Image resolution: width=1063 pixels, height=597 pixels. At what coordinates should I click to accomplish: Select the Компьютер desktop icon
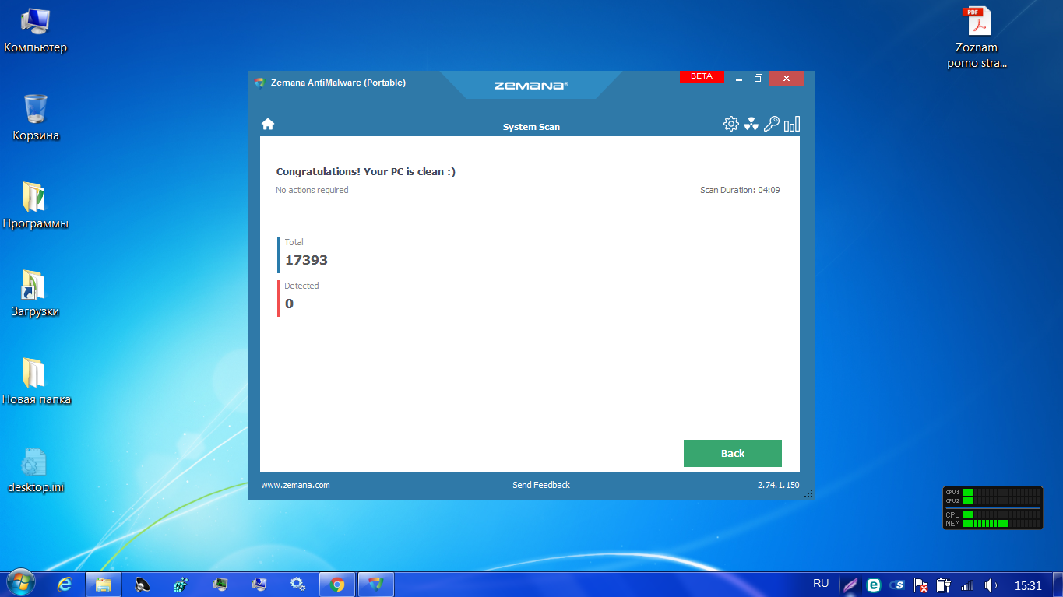click(x=36, y=31)
